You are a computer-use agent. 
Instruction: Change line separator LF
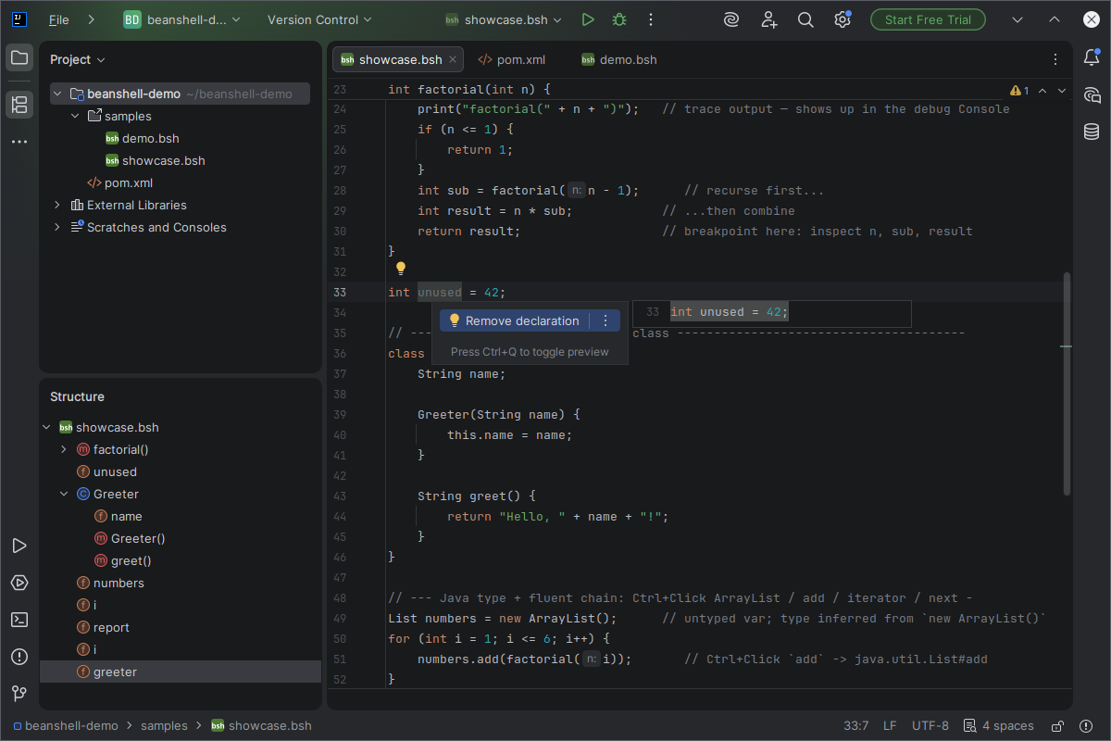[890, 726]
